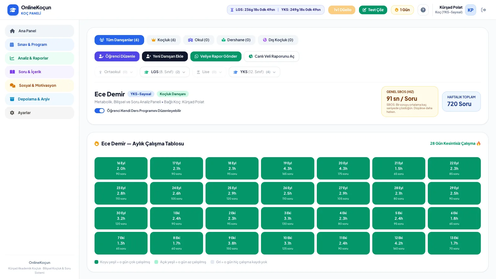Select the 20 Eyl 4.3h day cell

click(343, 168)
